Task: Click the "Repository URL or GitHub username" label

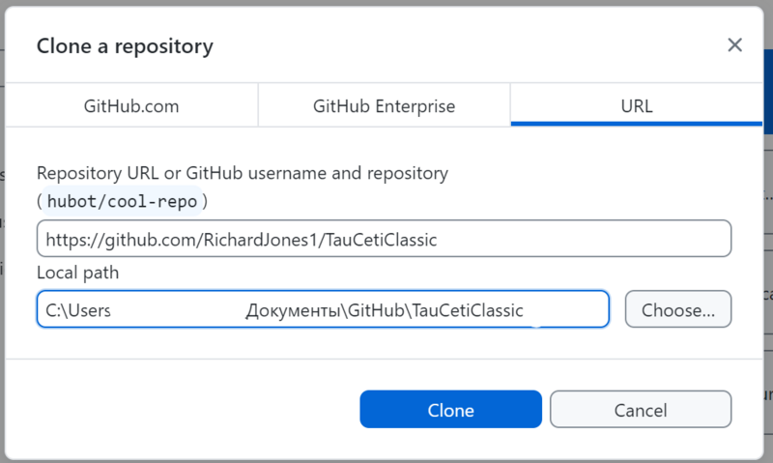Action: point(242,173)
